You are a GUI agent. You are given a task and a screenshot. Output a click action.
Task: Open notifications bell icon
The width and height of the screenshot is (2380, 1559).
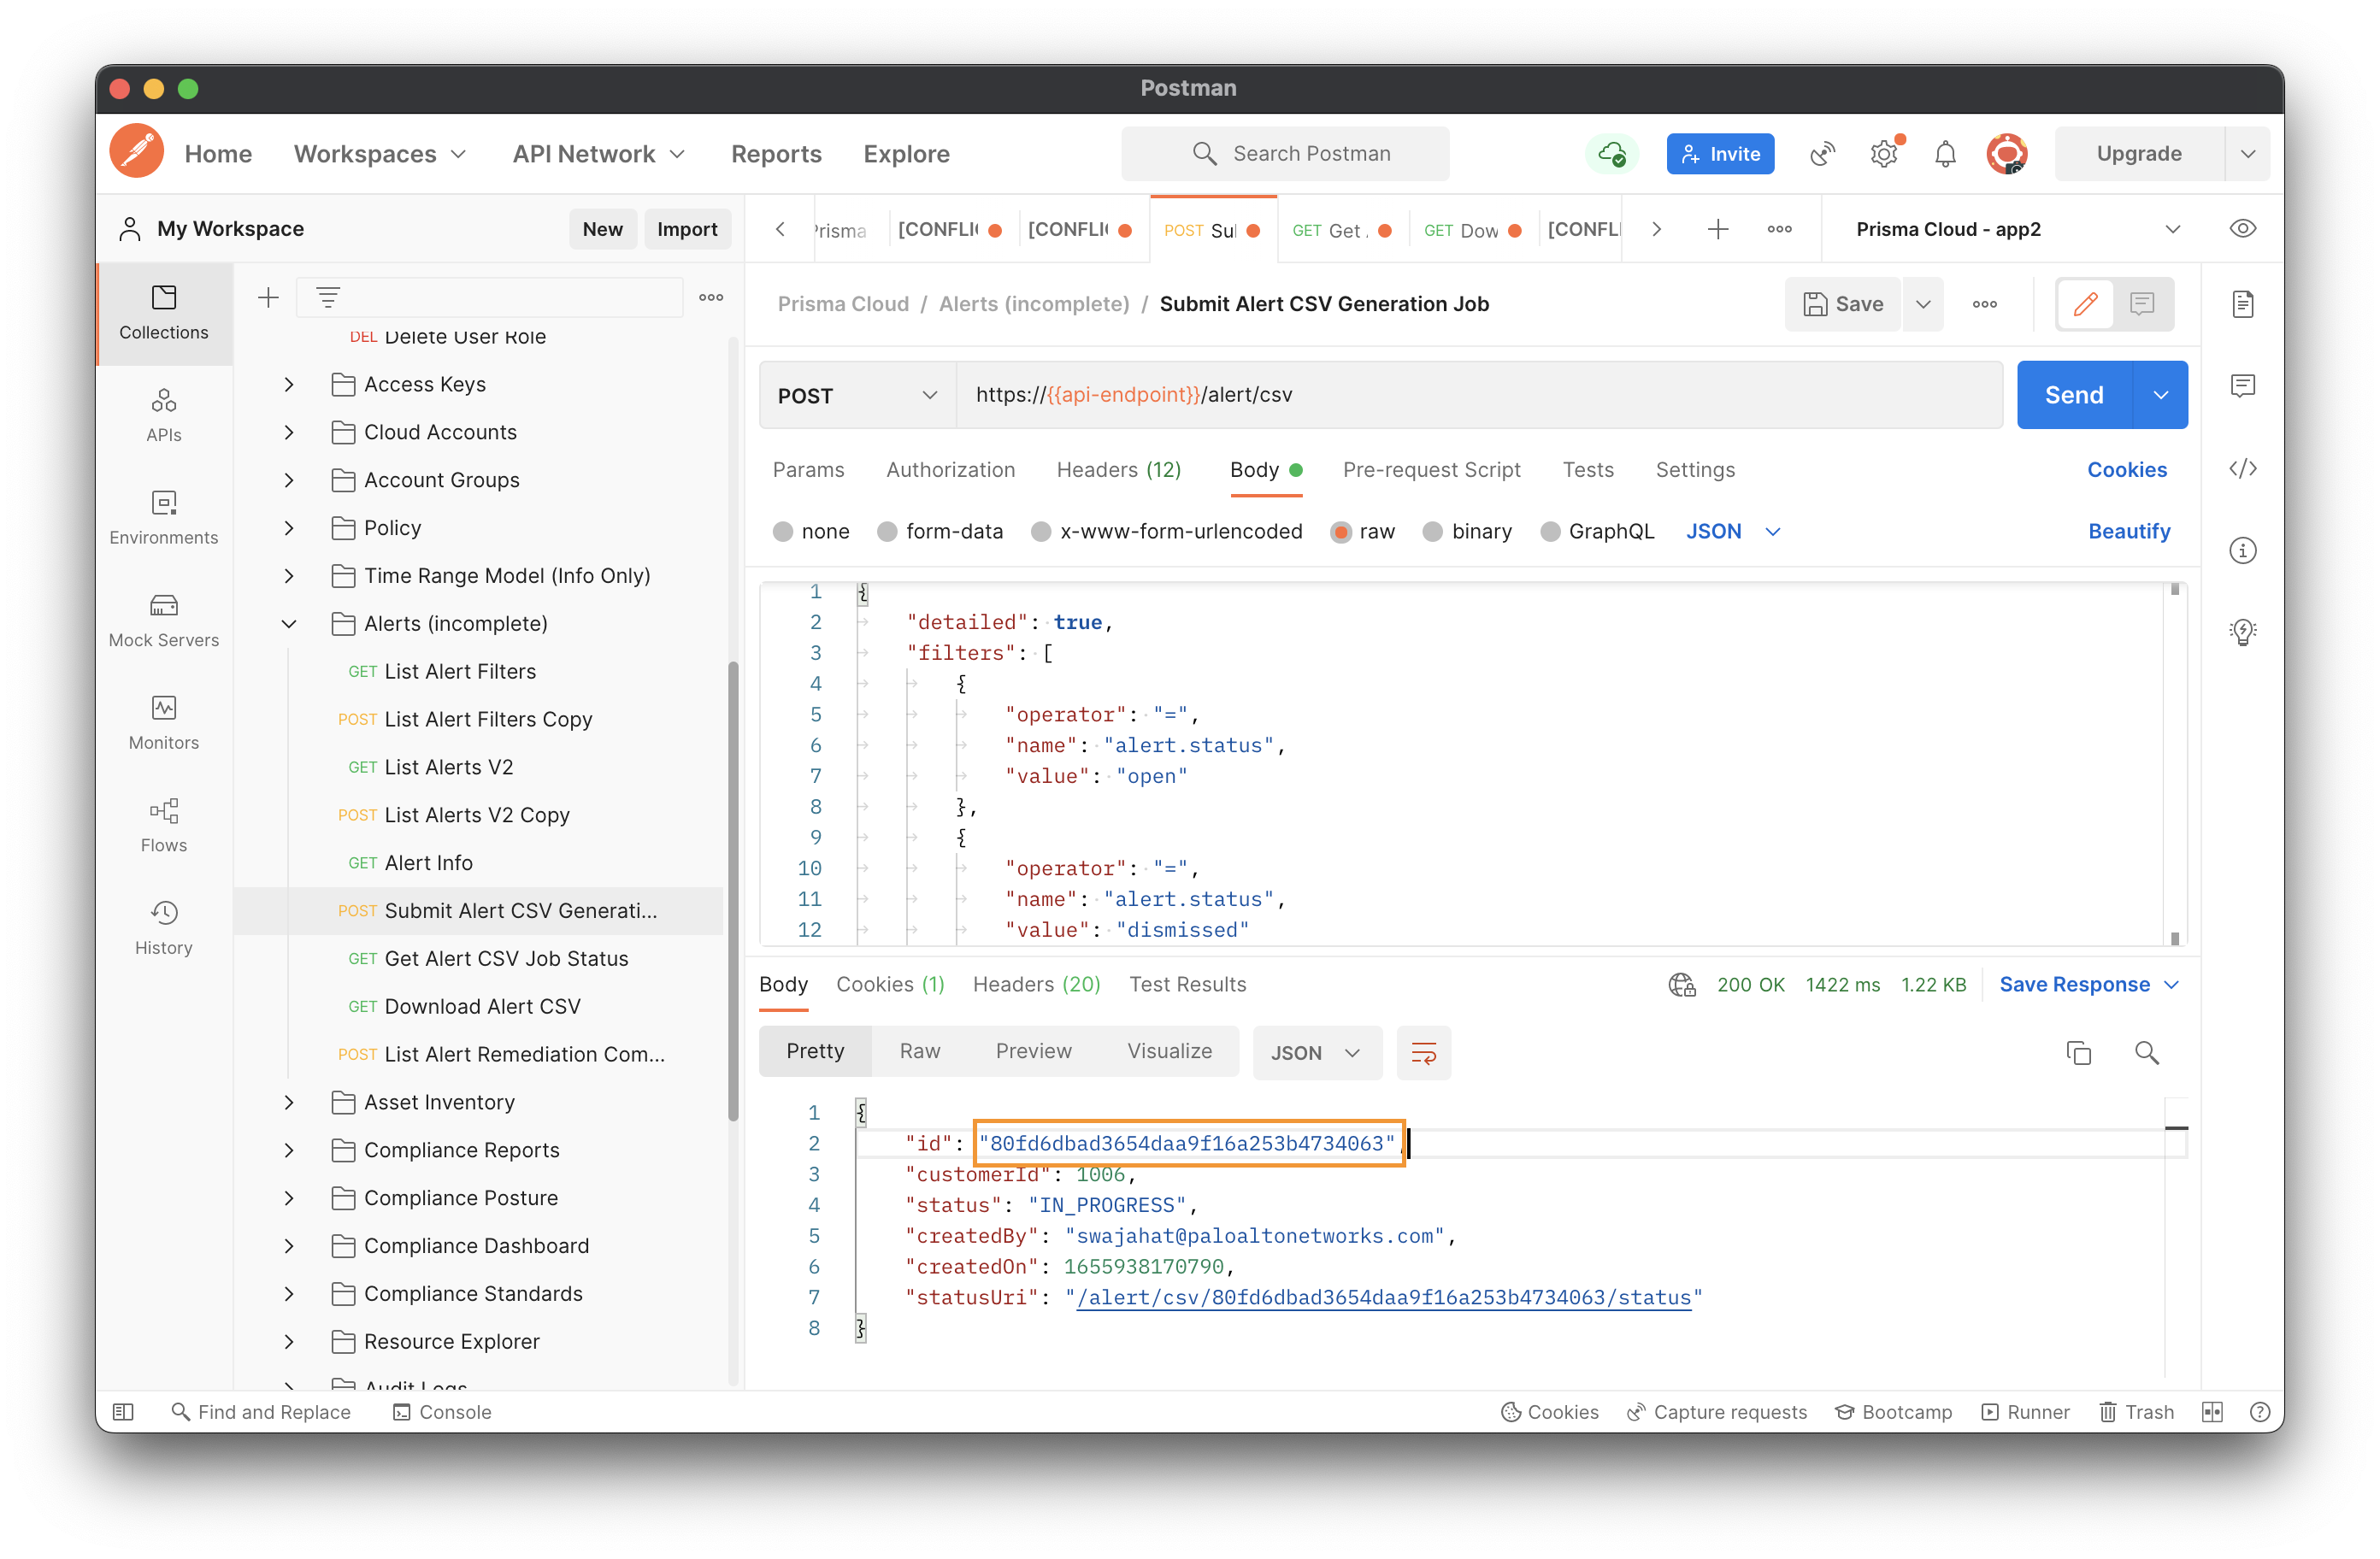(x=1945, y=154)
